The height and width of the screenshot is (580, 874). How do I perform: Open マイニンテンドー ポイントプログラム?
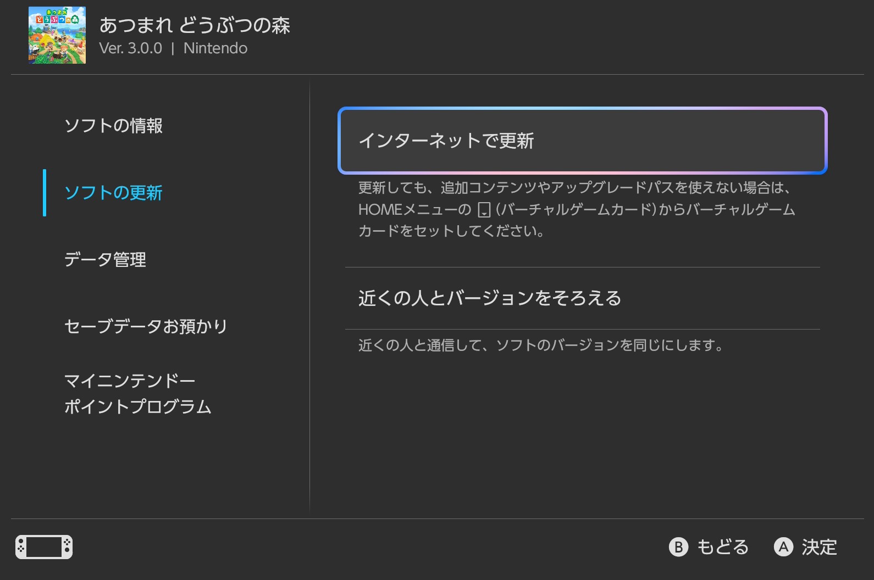point(137,393)
